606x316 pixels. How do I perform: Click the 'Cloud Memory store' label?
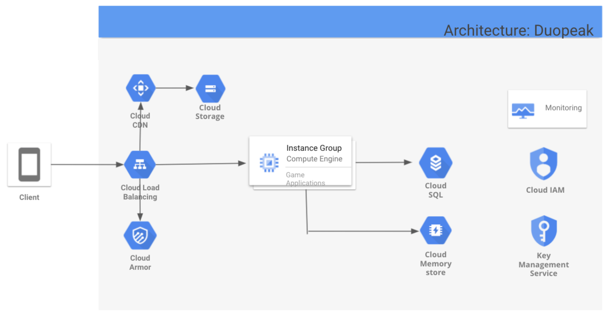point(436,263)
